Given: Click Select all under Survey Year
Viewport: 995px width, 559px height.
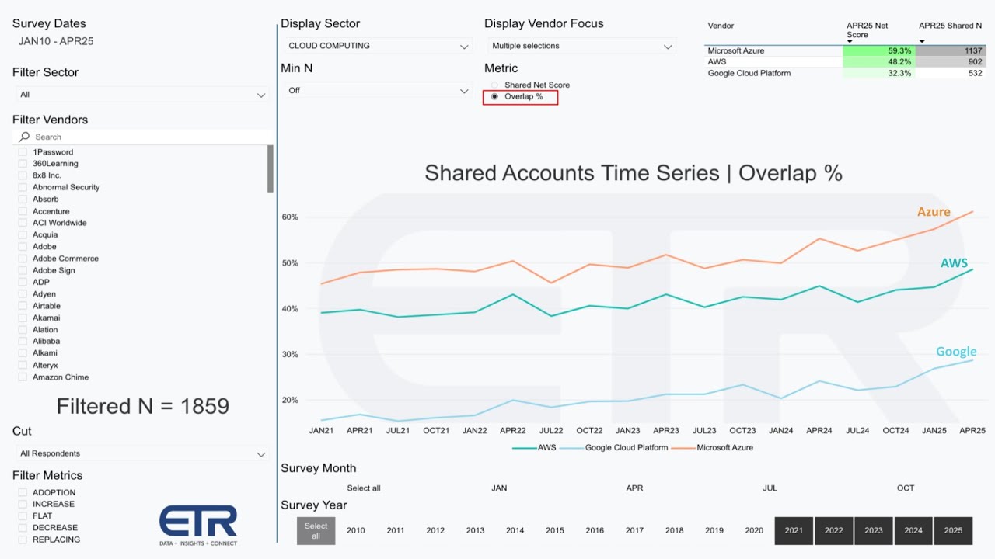Looking at the screenshot, I should pyautogui.click(x=316, y=531).
